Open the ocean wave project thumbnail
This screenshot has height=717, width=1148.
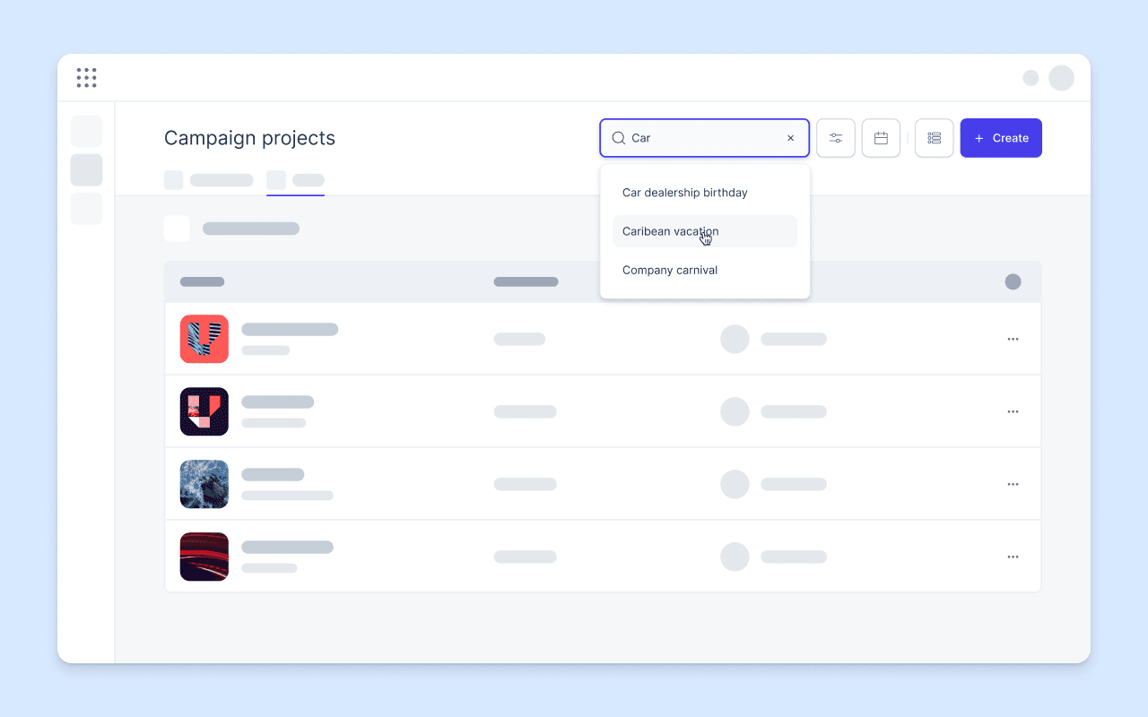[x=204, y=484]
